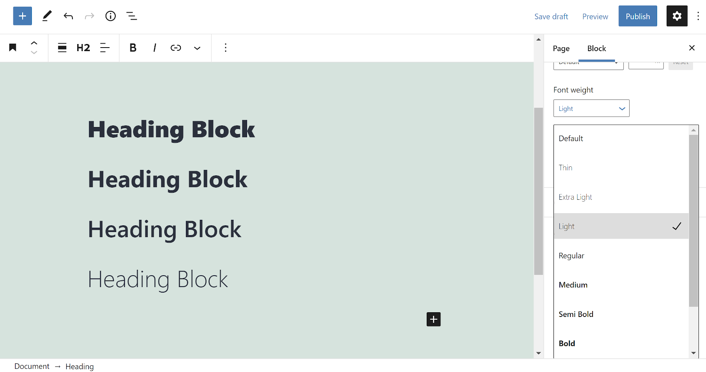
Task: Open the document details overview
Action: (110, 16)
